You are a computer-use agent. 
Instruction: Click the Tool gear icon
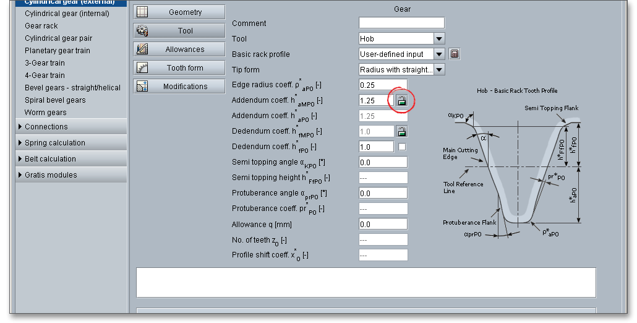click(x=142, y=31)
